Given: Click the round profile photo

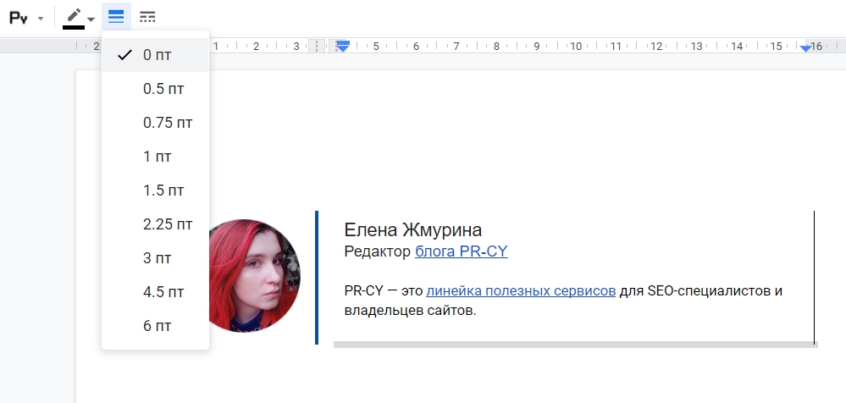Looking at the screenshot, I should click(255, 276).
